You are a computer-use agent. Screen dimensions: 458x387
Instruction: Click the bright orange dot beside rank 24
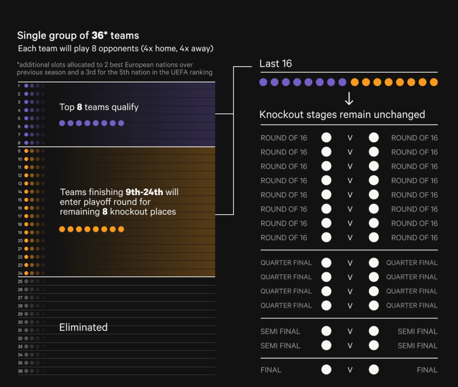click(x=26, y=273)
